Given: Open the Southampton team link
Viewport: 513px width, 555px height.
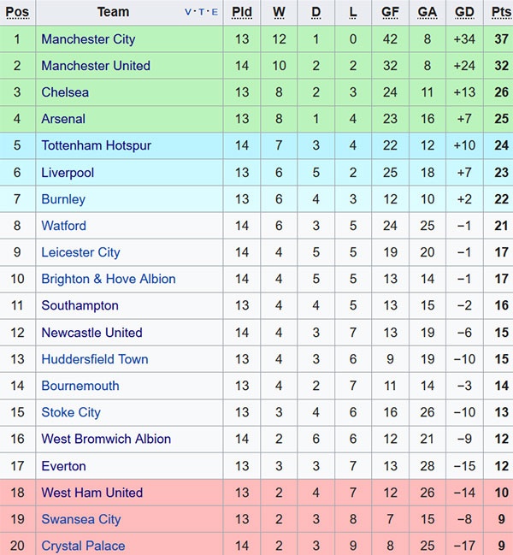Looking at the screenshot, I should coord(80,305).
